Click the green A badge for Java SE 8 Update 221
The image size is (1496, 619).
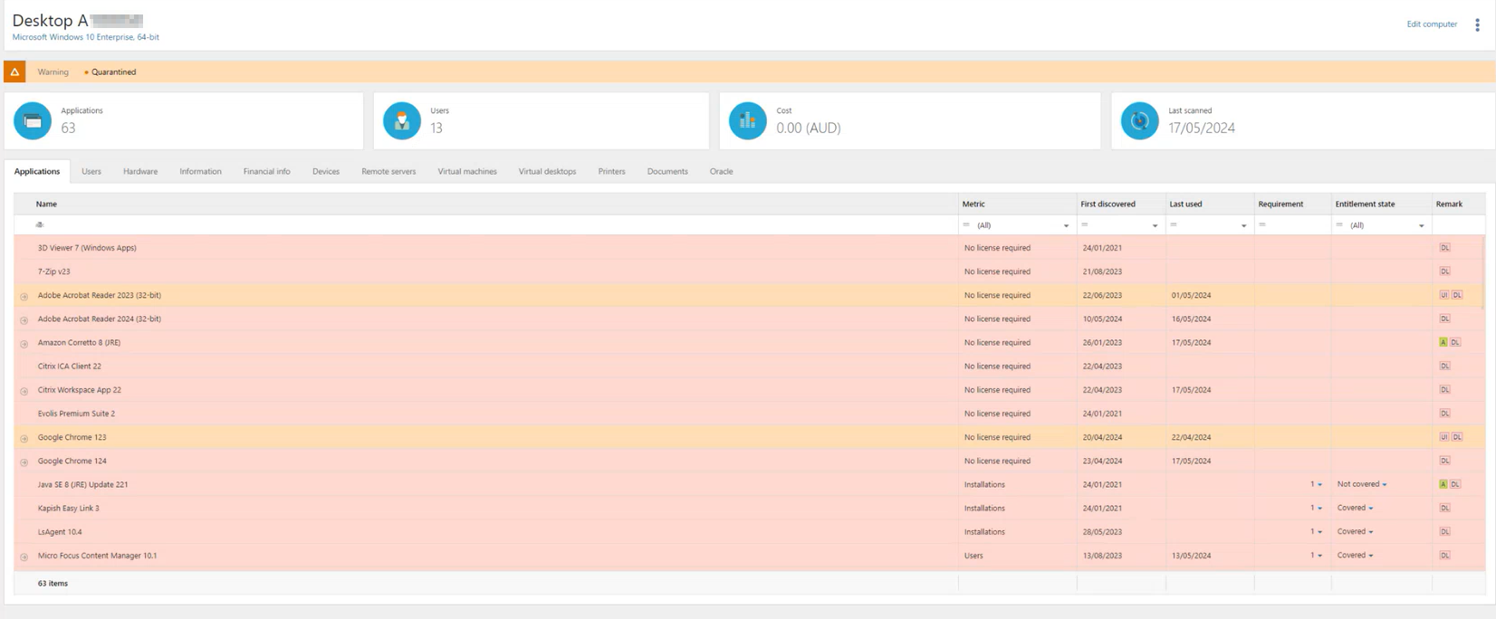tap(1443, 484)
